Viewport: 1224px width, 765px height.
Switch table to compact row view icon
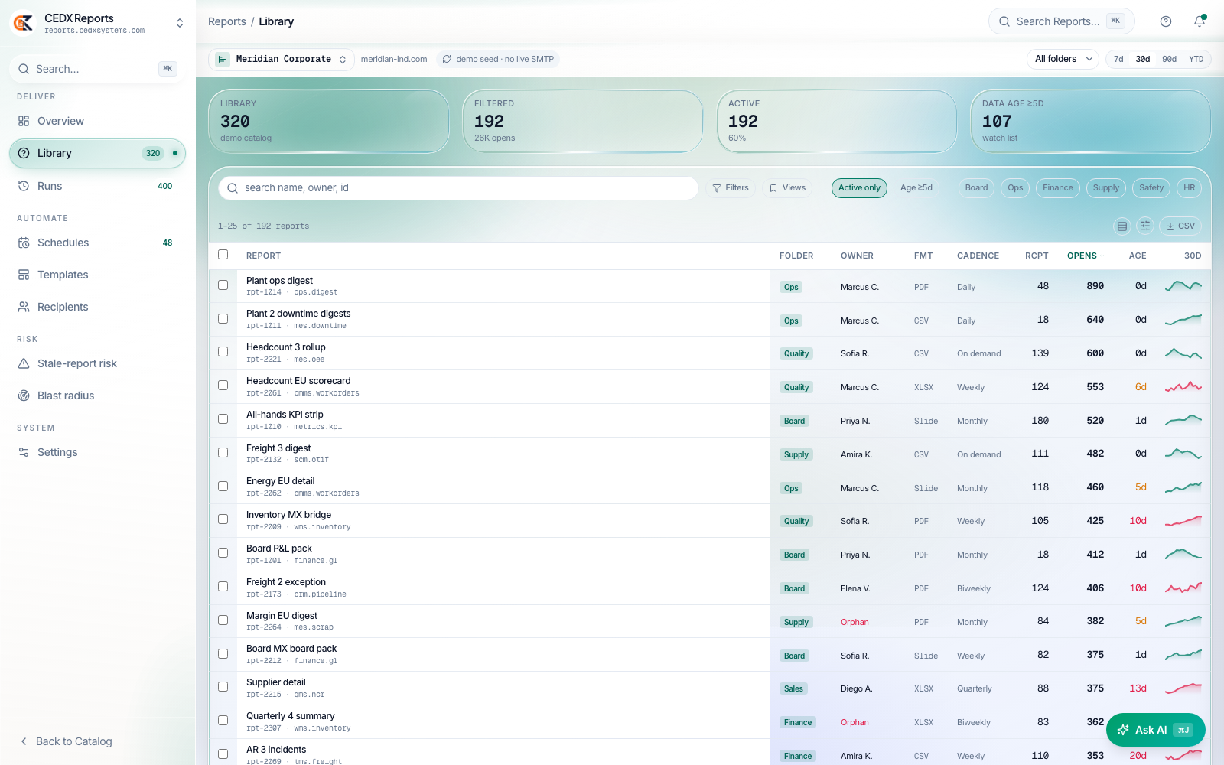click(1122, 226)
